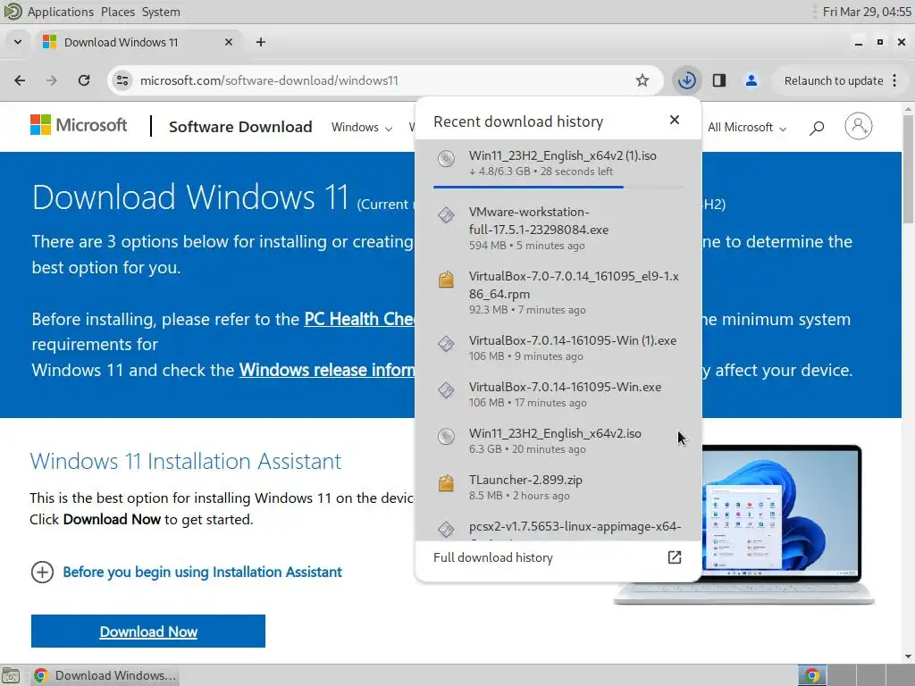Open Full download history external link icon
The image size is (915, 686).
pos(675,557)
